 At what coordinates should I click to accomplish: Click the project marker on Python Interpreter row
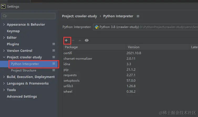pos(54,64)
